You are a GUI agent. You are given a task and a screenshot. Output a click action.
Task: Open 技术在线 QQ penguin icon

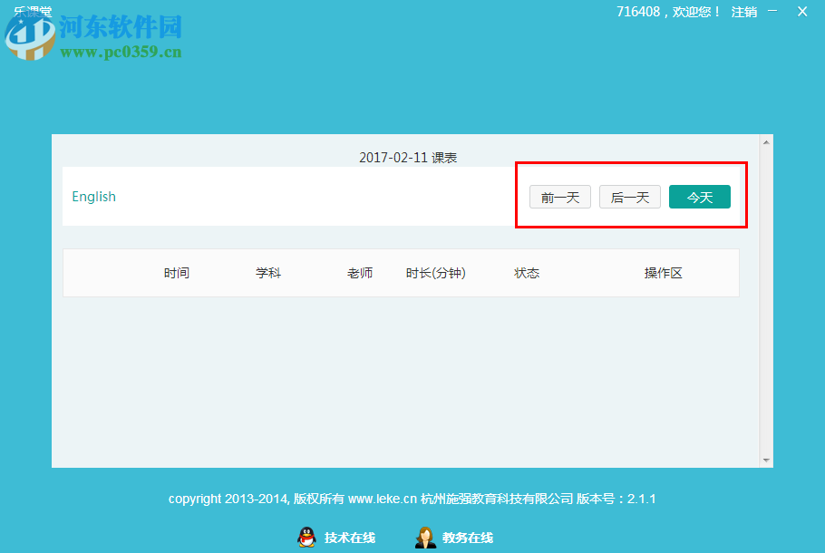click(x=306, y=538)
